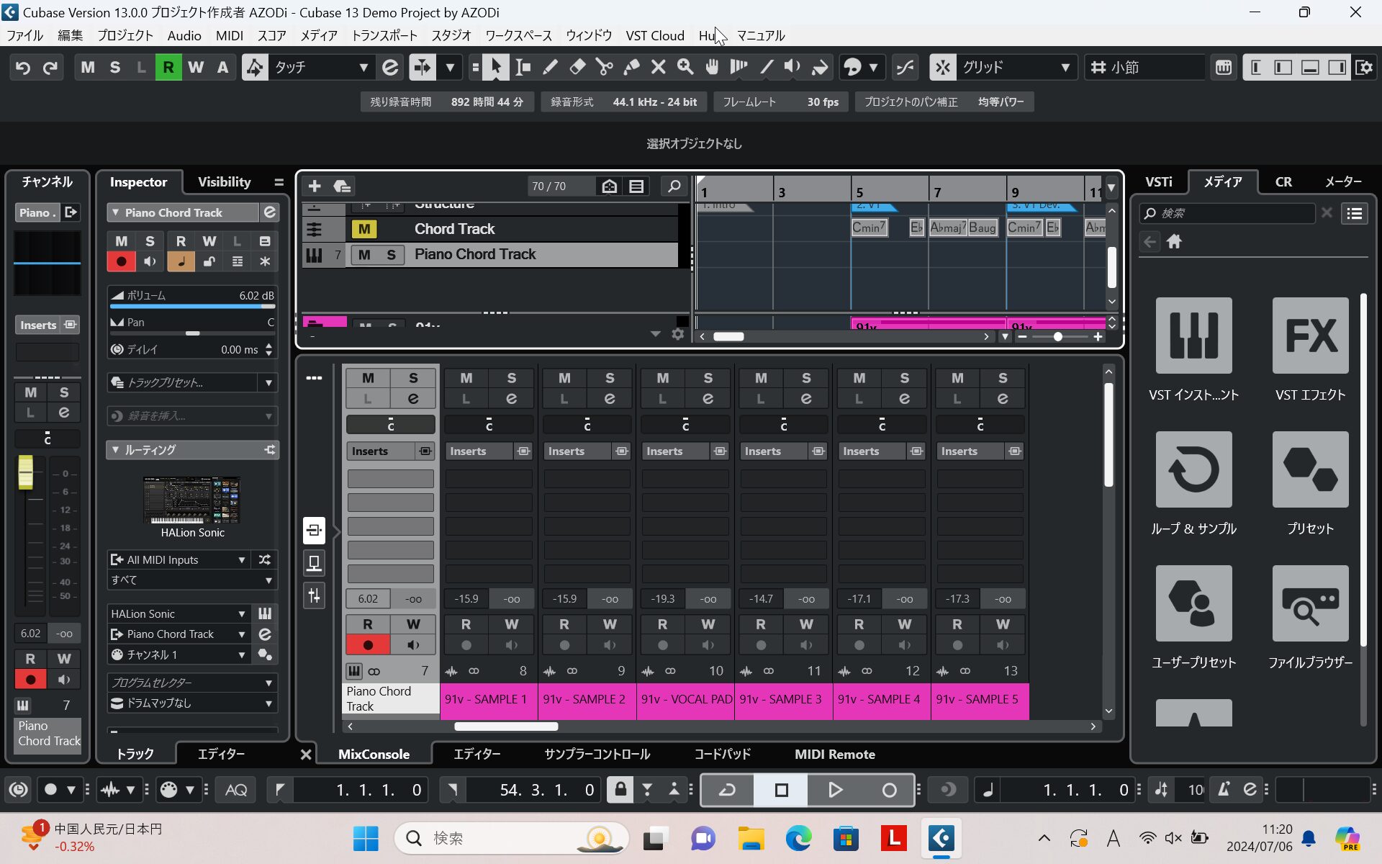
Task: Click horizontal zoom slider in project window
Action: (1058, 337)
